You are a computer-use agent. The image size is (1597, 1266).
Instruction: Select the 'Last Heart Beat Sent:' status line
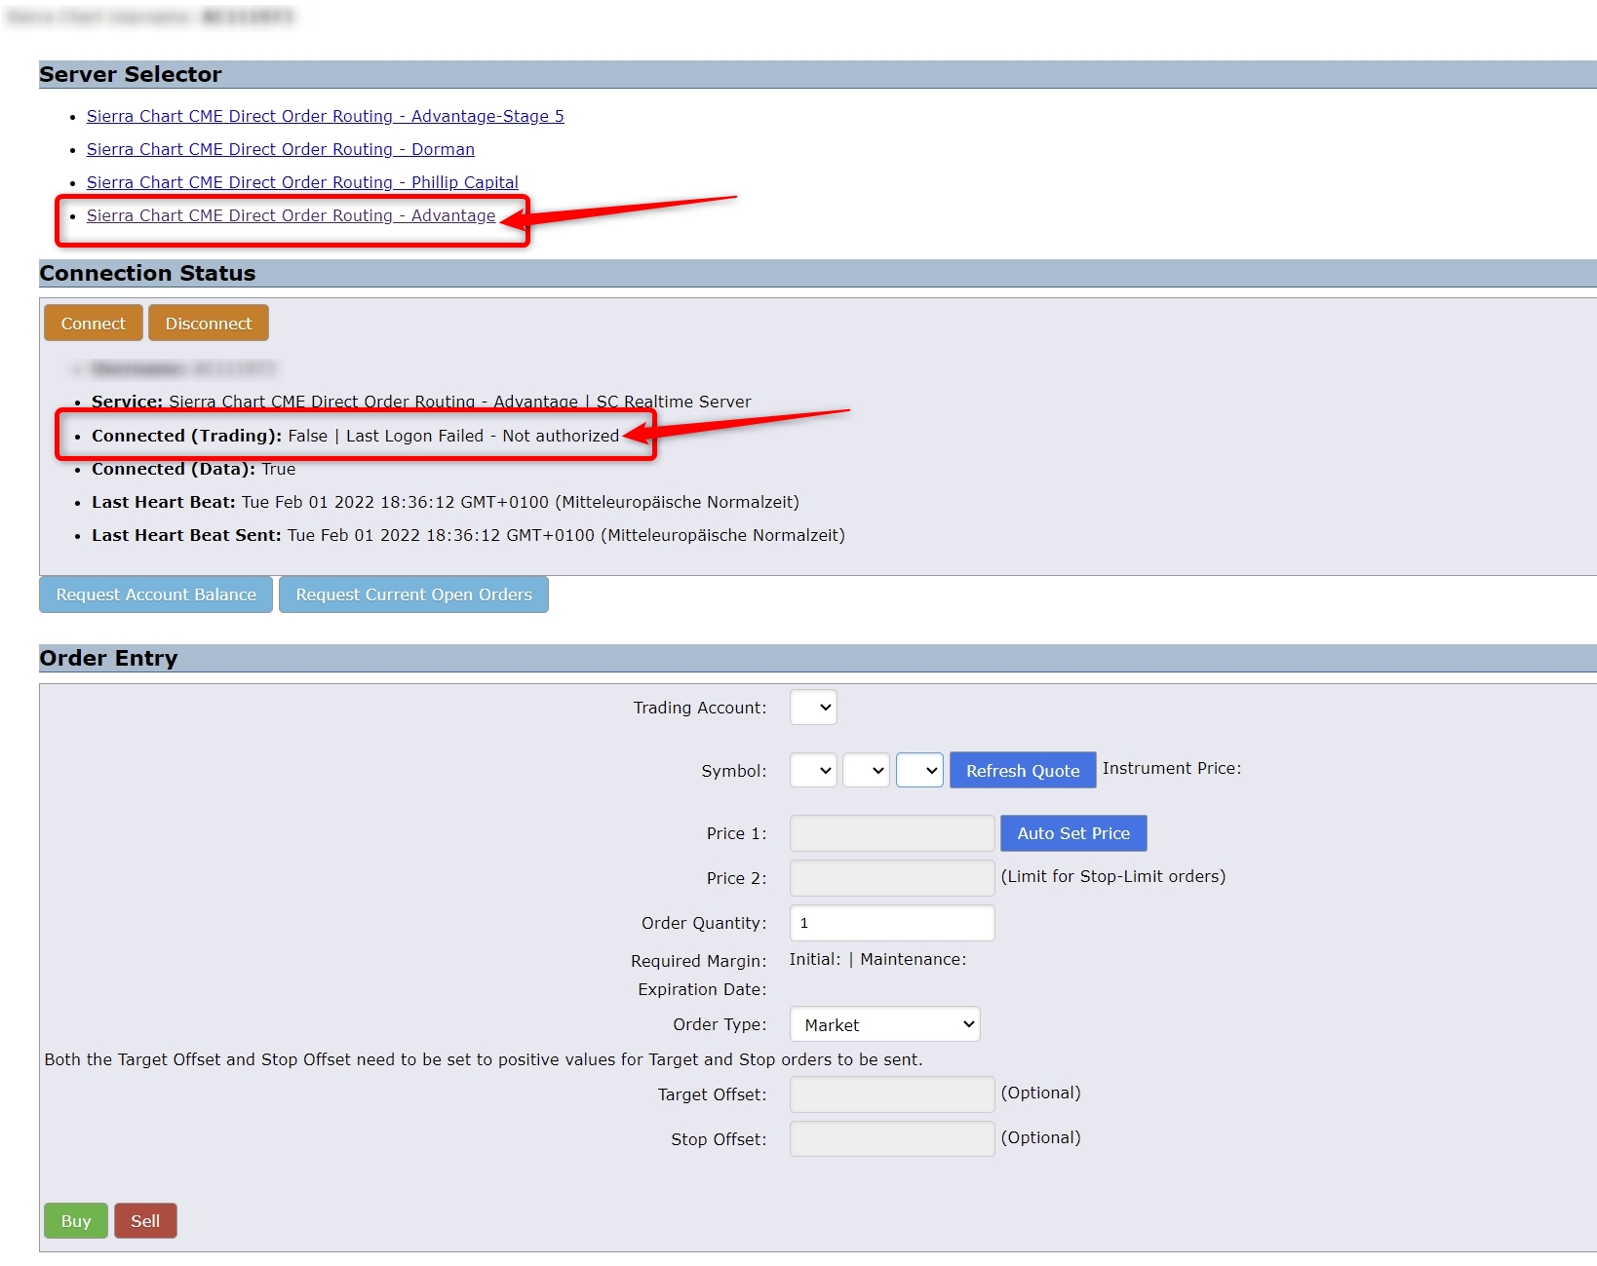[468, 535]
